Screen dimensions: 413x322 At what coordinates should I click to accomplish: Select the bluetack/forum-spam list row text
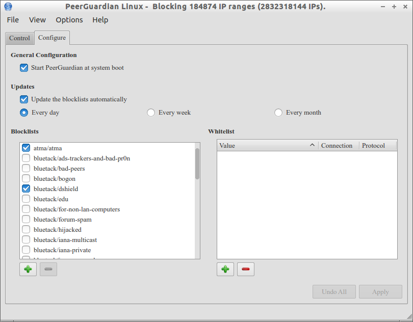coord(63,220)
